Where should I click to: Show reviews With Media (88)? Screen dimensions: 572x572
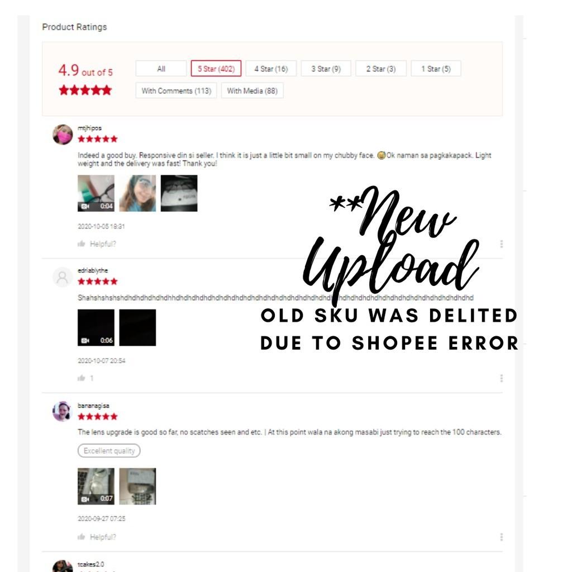(252, 90)
